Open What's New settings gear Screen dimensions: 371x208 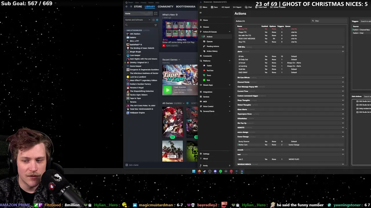pos(177,15)
